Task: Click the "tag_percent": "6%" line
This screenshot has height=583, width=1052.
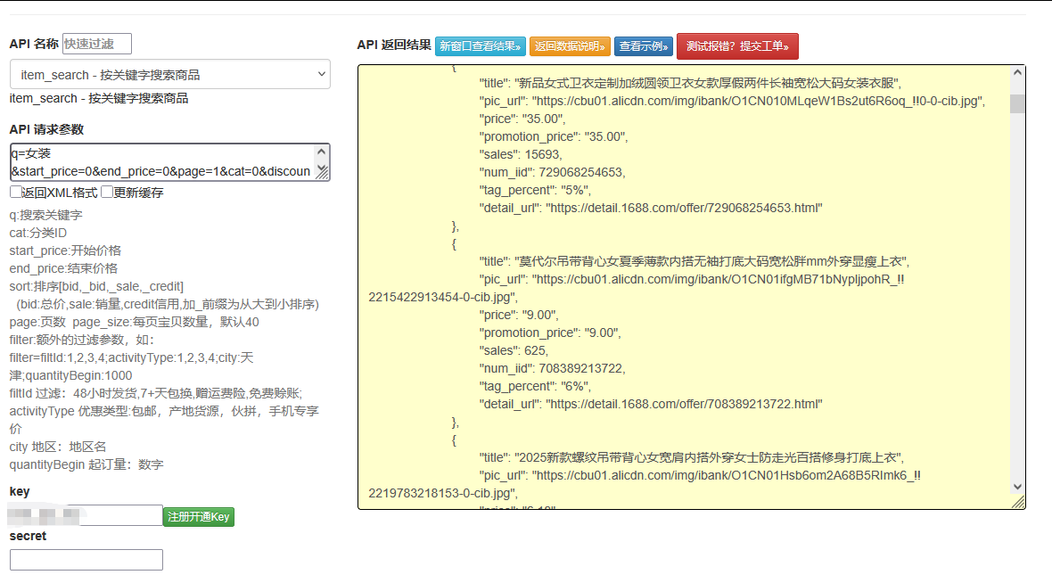Action: pos(536,386)
